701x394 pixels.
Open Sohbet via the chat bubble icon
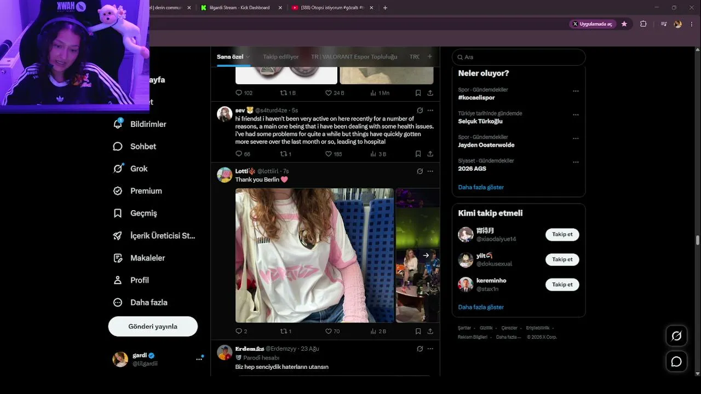pyautogui.click(x=118, y=147)
